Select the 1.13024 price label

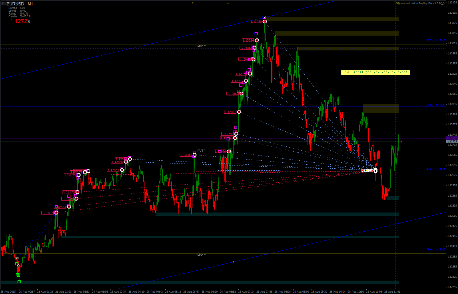pyautogui.click(x=248, y=40)
